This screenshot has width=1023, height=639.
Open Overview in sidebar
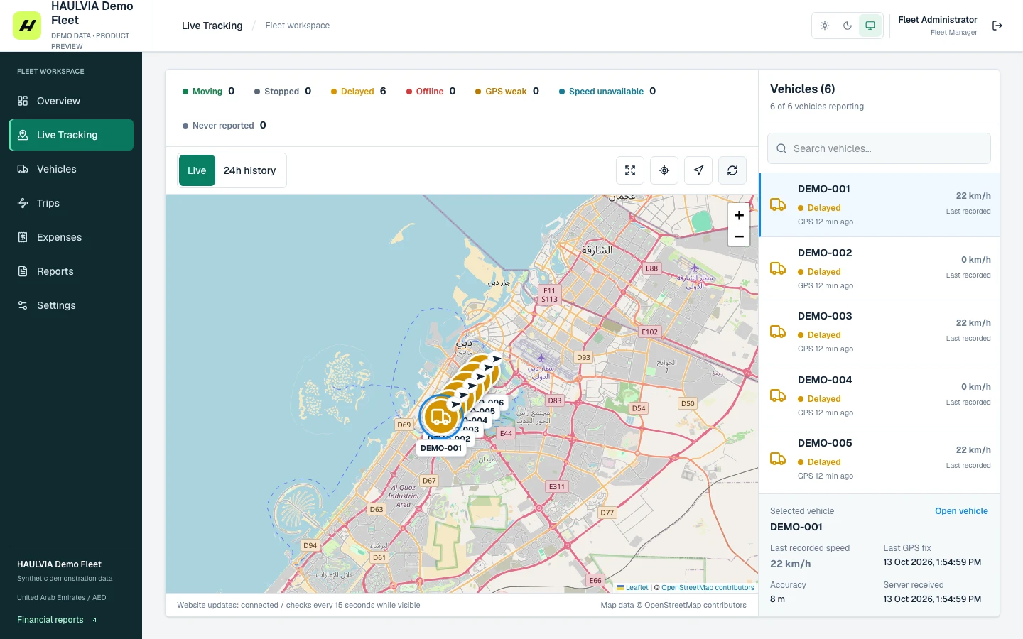point(71,101)
